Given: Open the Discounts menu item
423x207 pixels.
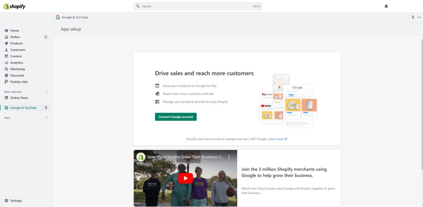Looking at the screenshot, I should click(x=17, y=75).
